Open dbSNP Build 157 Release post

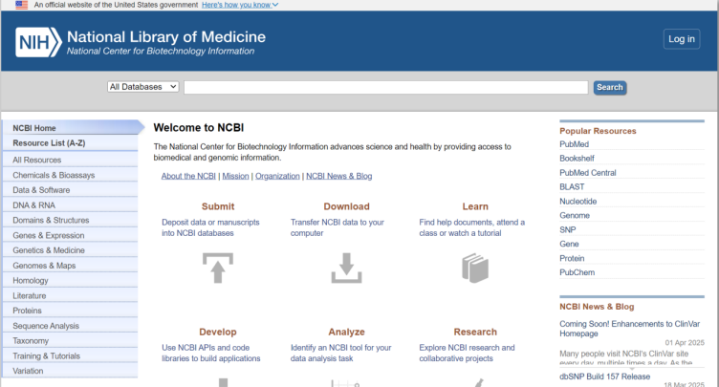pos(605,376)
